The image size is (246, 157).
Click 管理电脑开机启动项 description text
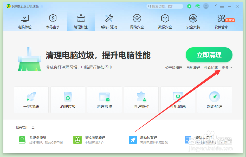point(154,142)
